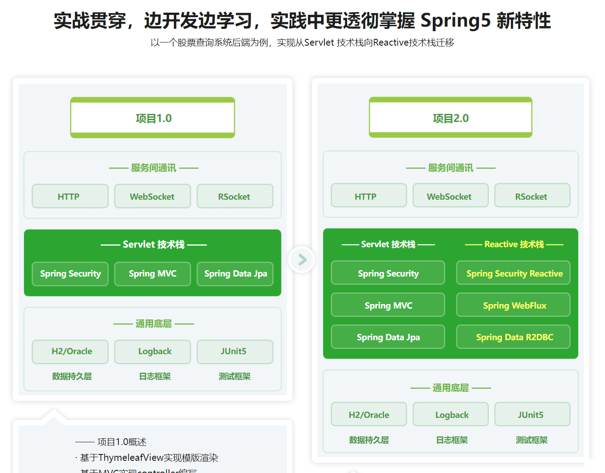Click the yellow Reactive 技术栈 heading
The image size is (605, 473).
click(x=514, y=244)
